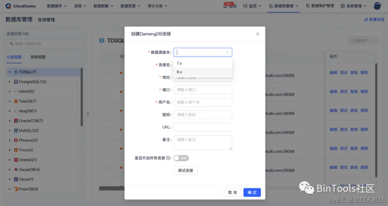Click the 确定 button
The image size is (388, 206).
pos(252,192)
